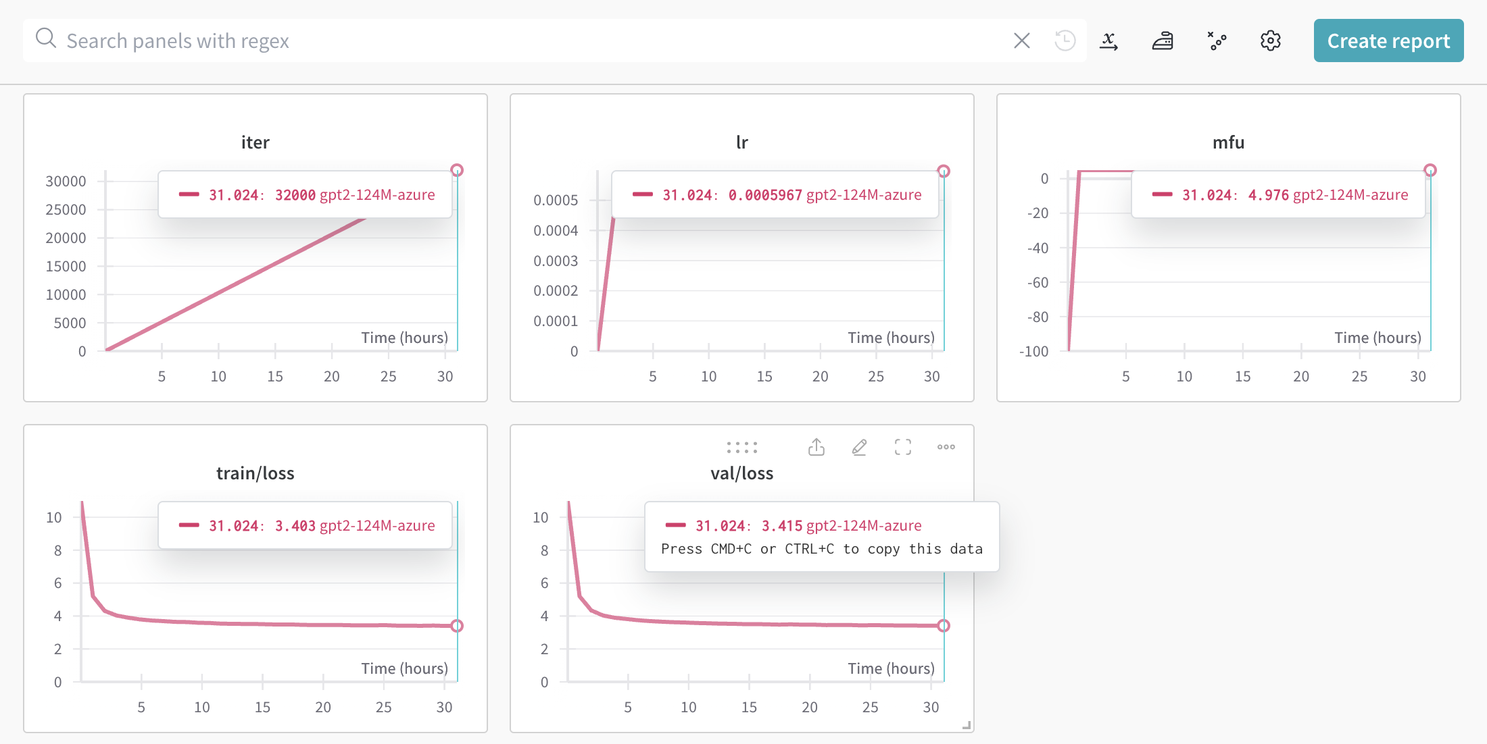Open the x-axis expression settings
The height and width of the screenshot is (744, 1487).
tap(1108, 41)
